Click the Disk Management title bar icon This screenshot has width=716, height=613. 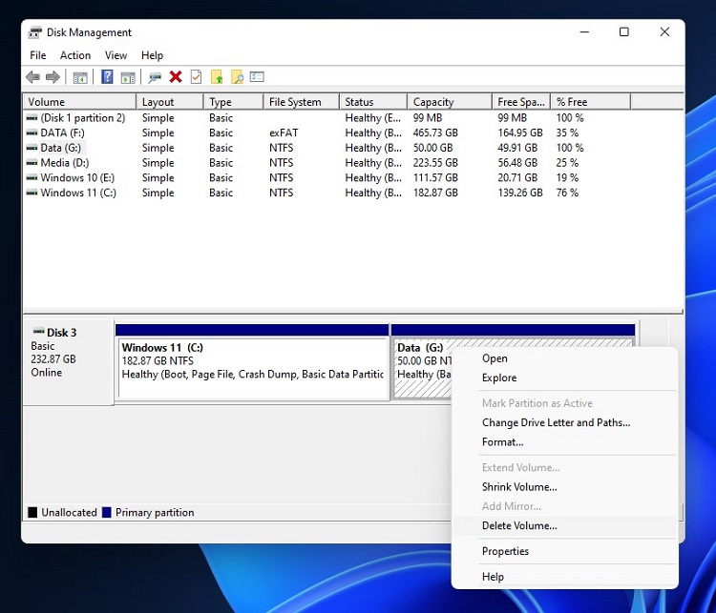[x=34, y=32]
